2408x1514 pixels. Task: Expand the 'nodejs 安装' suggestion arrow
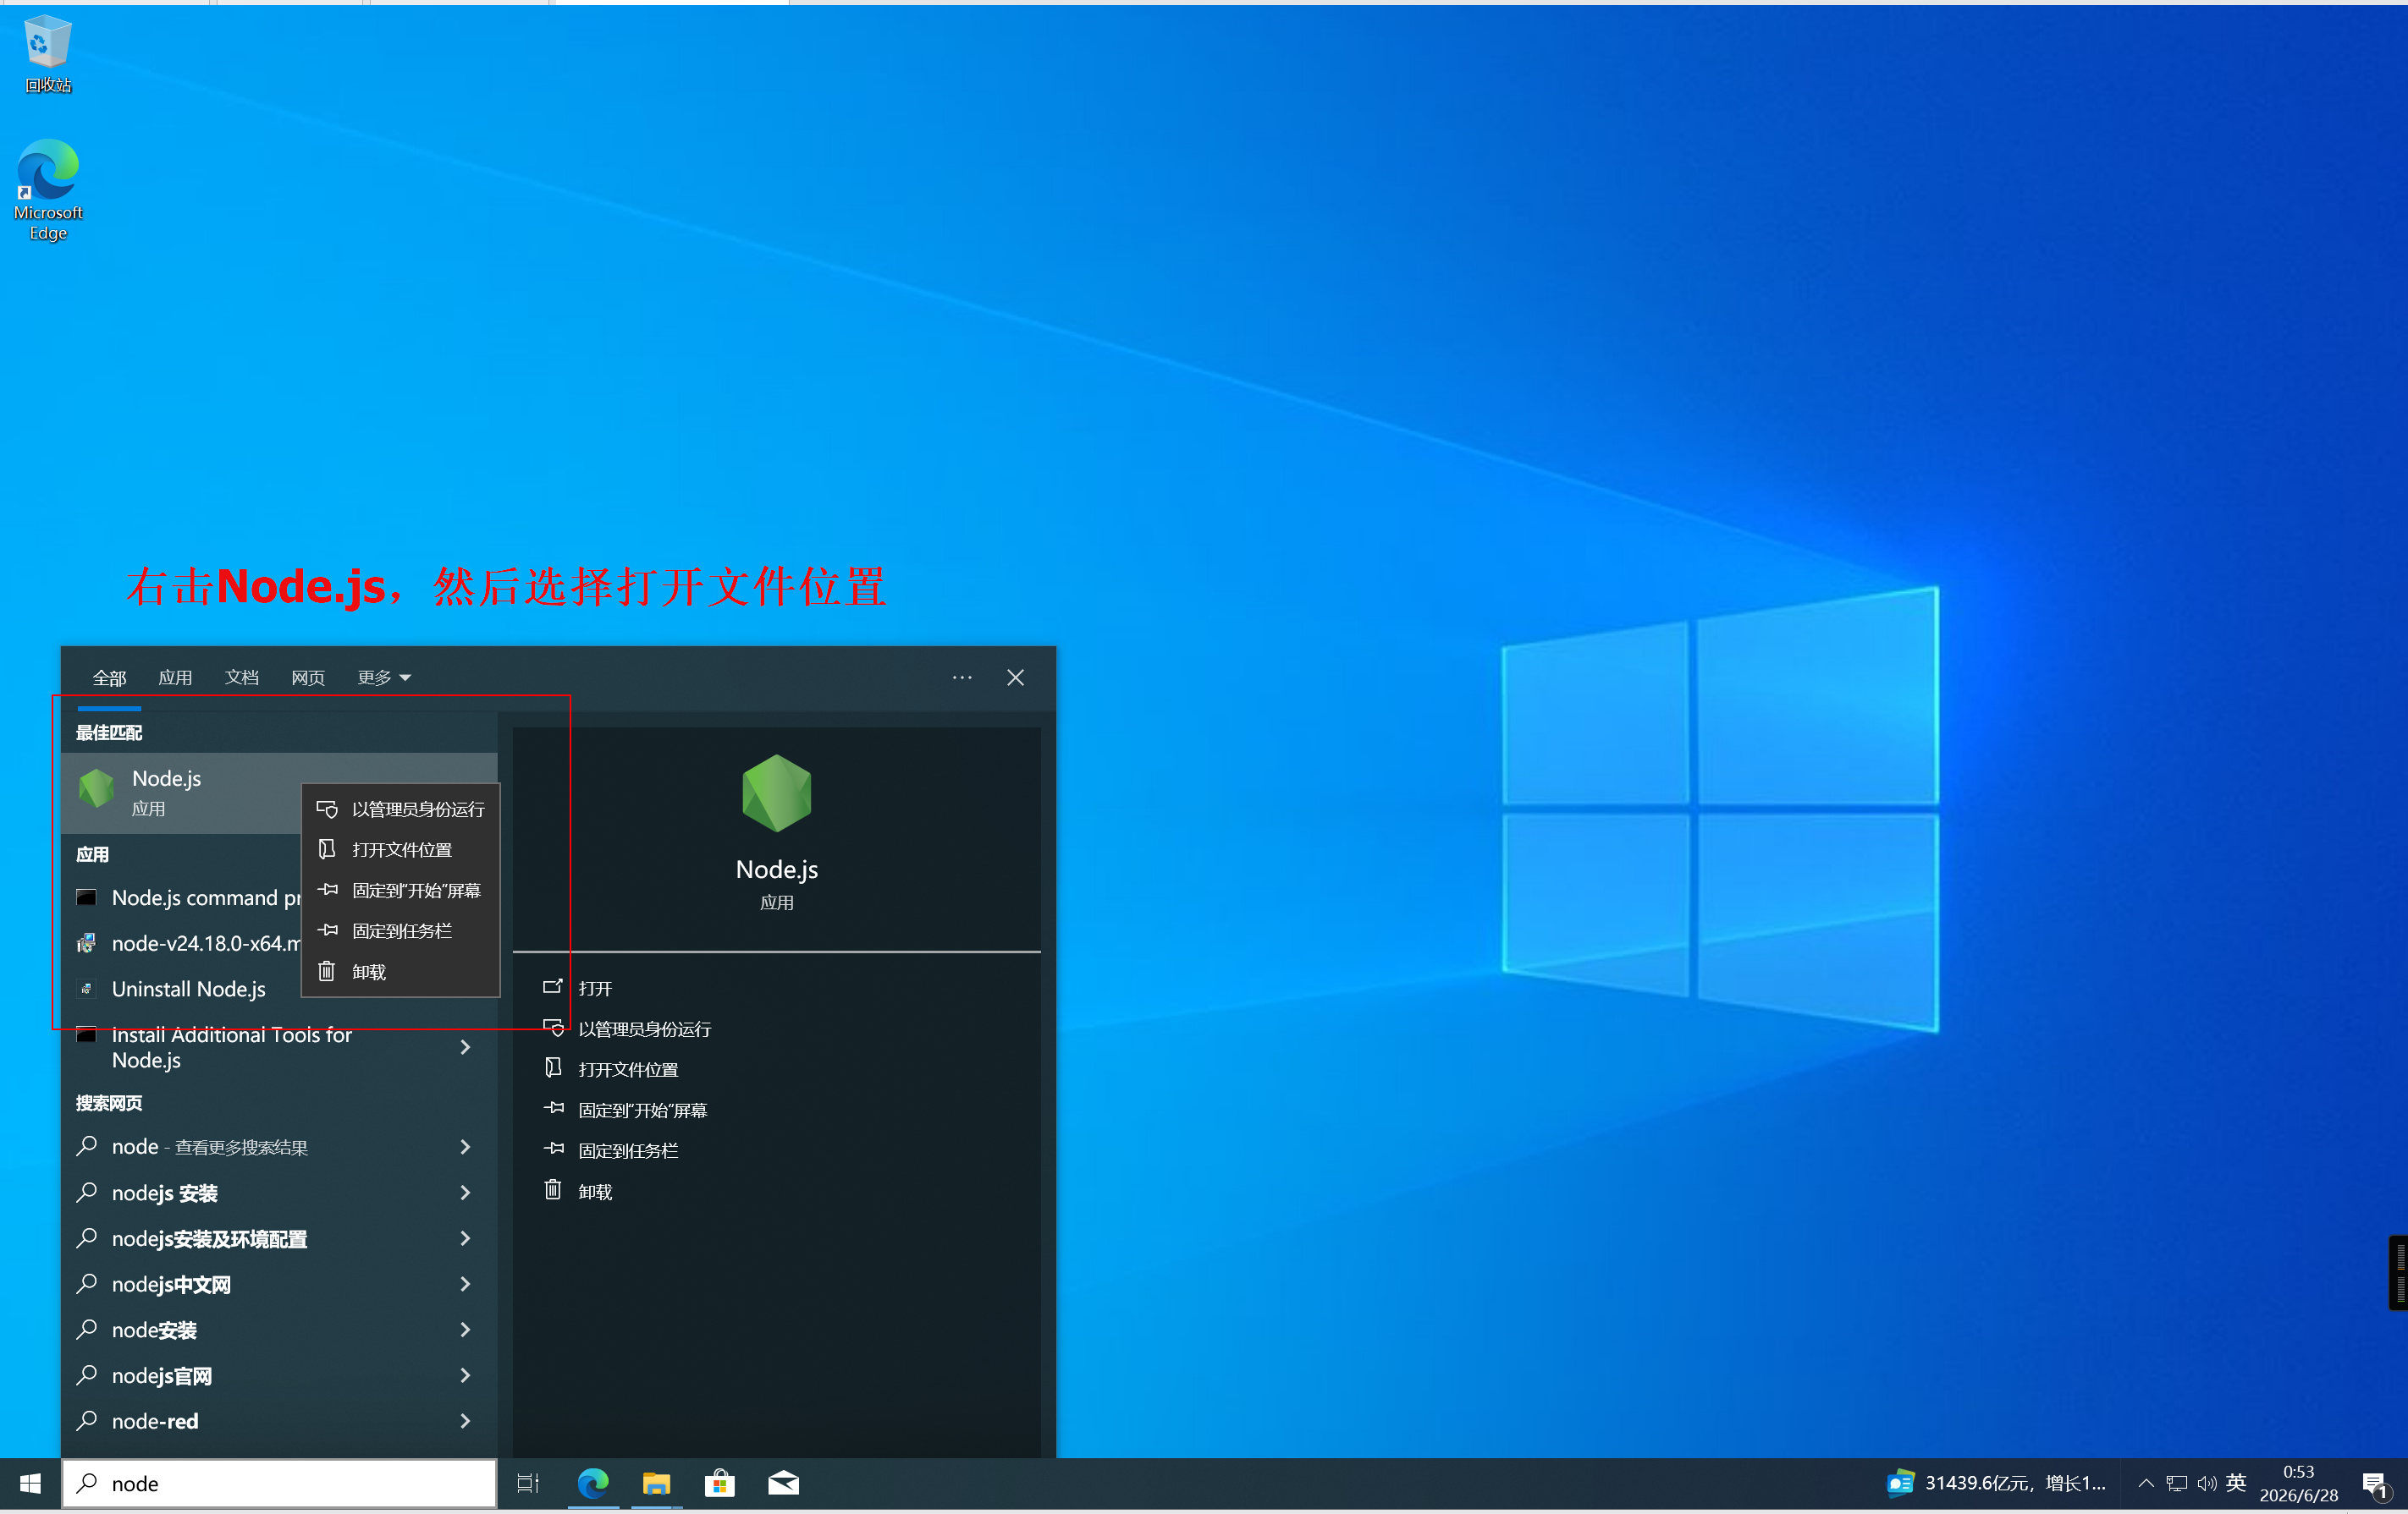(x=465, y=1193)
